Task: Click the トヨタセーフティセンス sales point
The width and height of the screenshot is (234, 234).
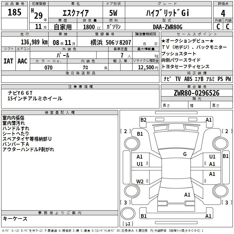Action: (185, 66)
